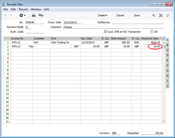Click the printer icon
The width and height of the screenshot is (175, 138).
tap(34, 15)
